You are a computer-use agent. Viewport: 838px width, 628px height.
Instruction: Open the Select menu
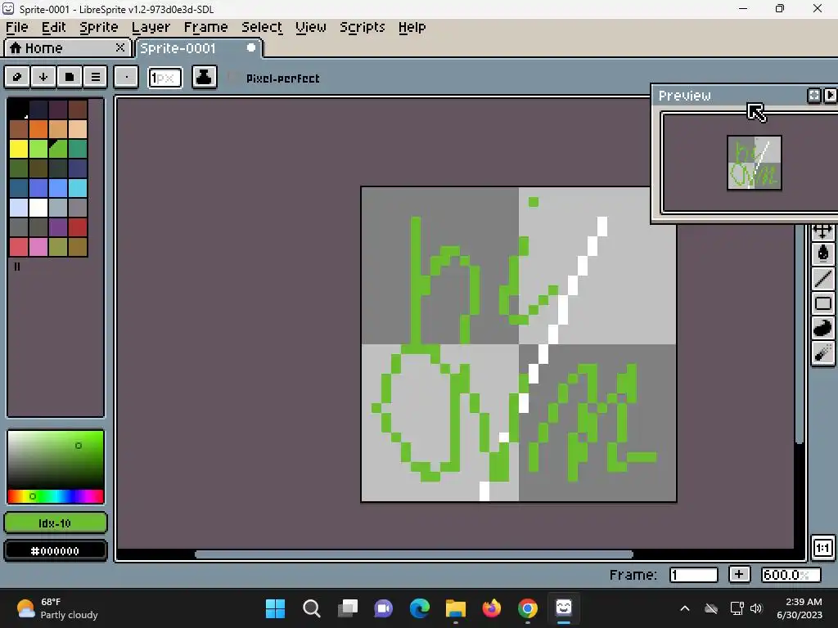coord(262,27)
